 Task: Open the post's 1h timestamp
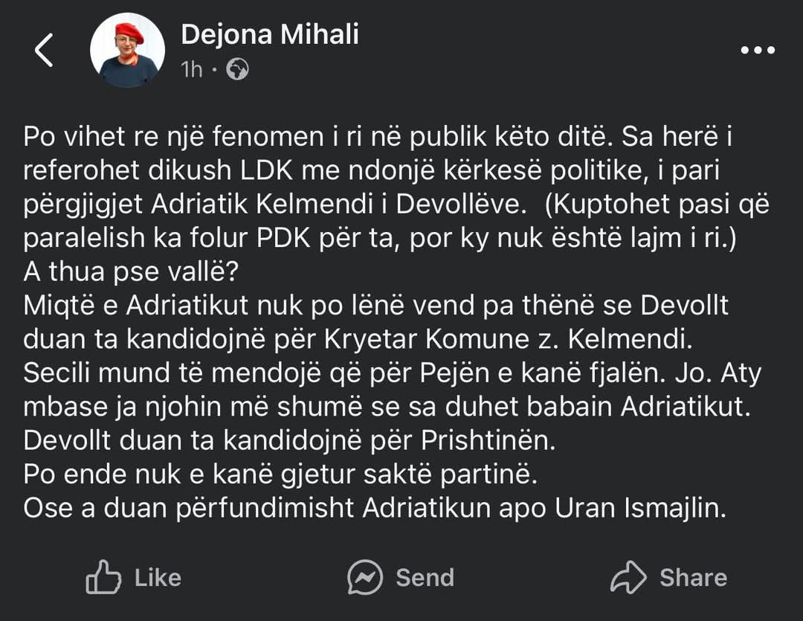[x=192, y=69]
